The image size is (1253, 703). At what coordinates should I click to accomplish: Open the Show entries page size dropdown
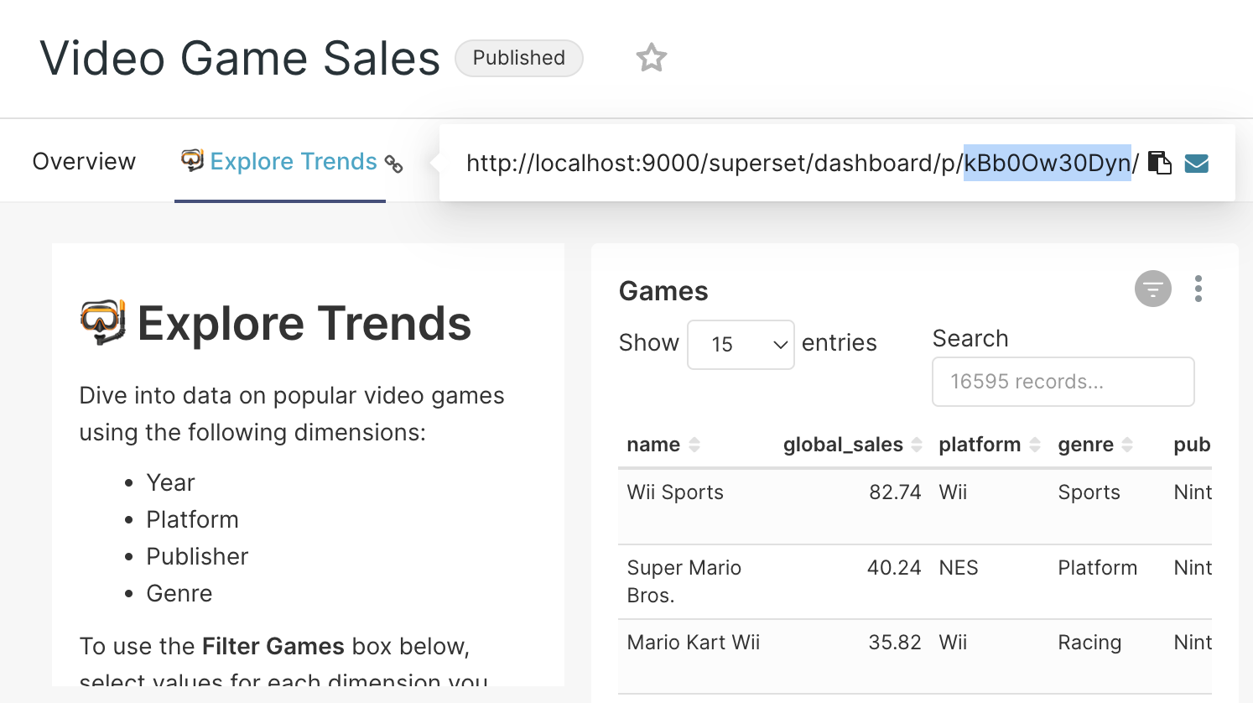[x=741, y=344]
